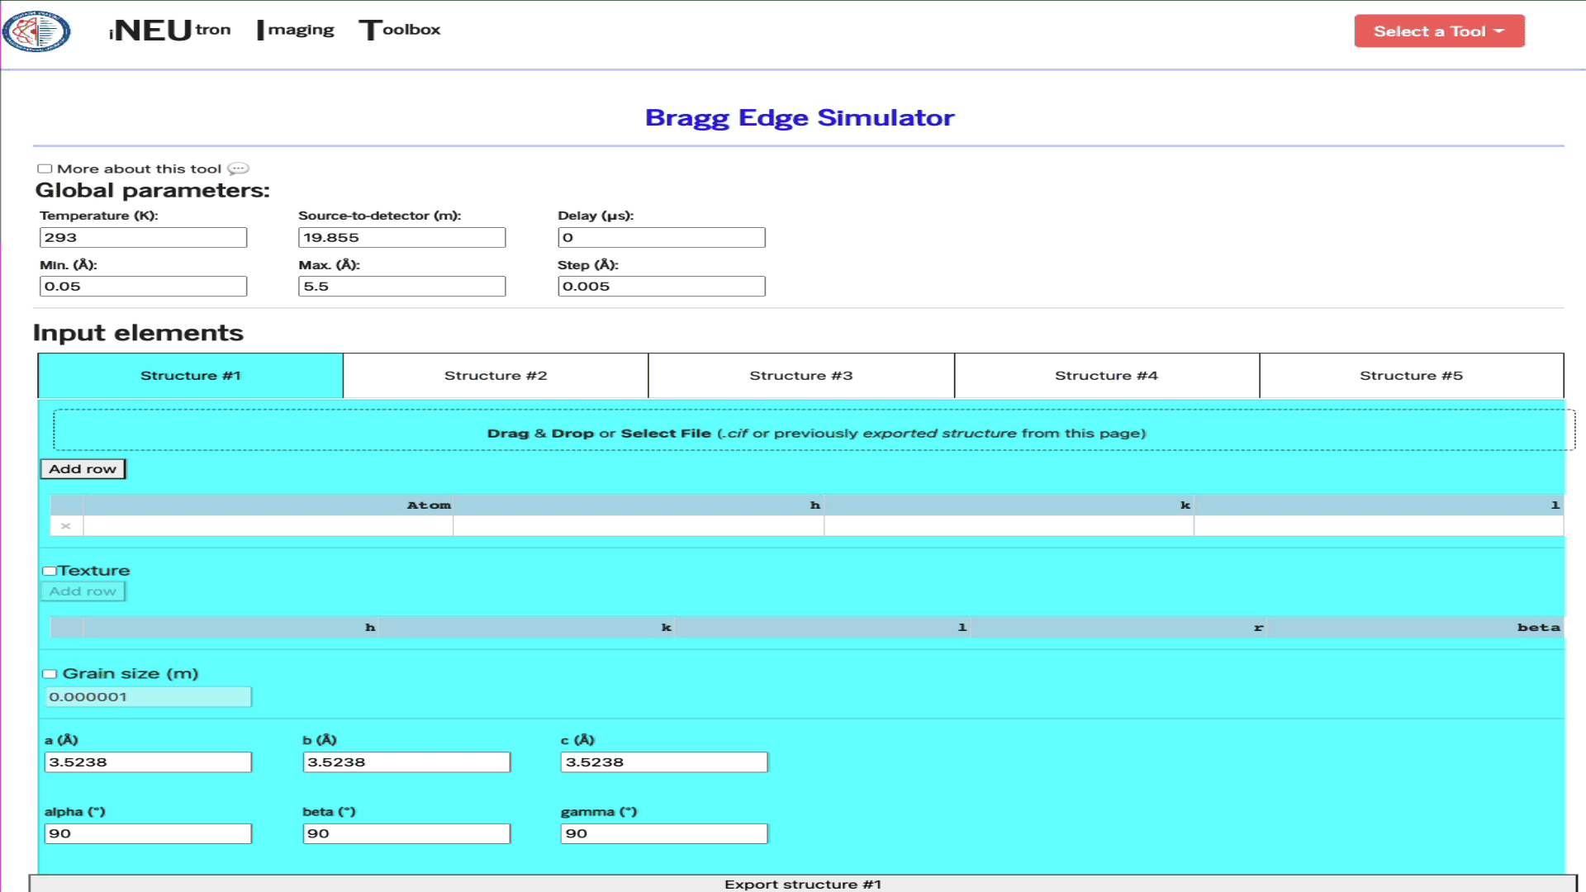This screenshot has width=1586, height=892.
Task: Focus the Temperature (K) input field
Action: (x=143, y=238)
